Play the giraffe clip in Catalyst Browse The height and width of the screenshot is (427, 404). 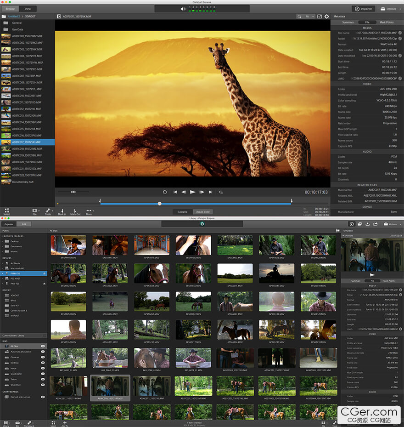click(193, 192)
